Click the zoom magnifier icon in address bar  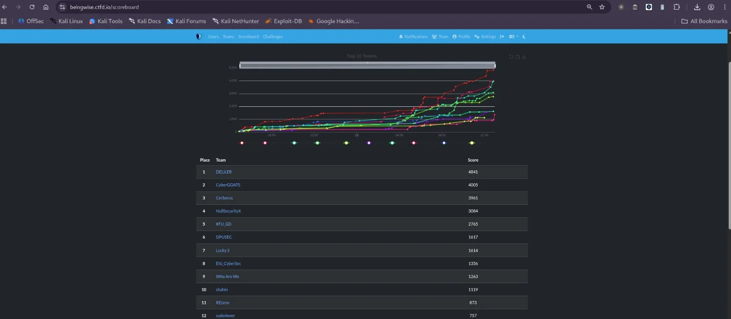tap(589, 7)
